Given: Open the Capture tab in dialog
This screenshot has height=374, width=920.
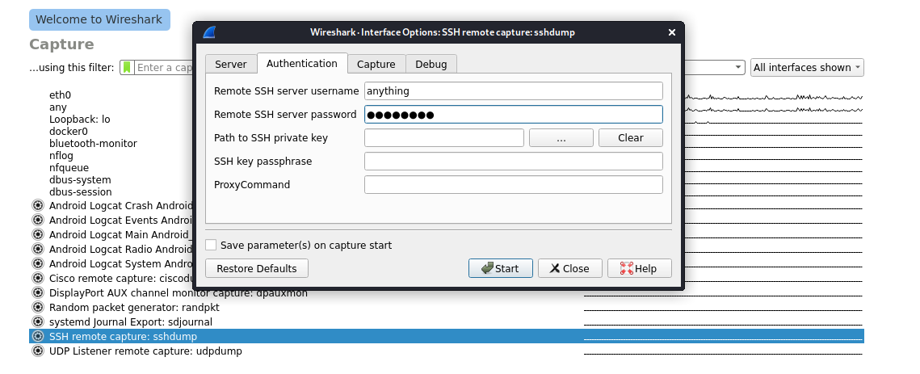Looking at the screenshot, I should coord(376,64).
